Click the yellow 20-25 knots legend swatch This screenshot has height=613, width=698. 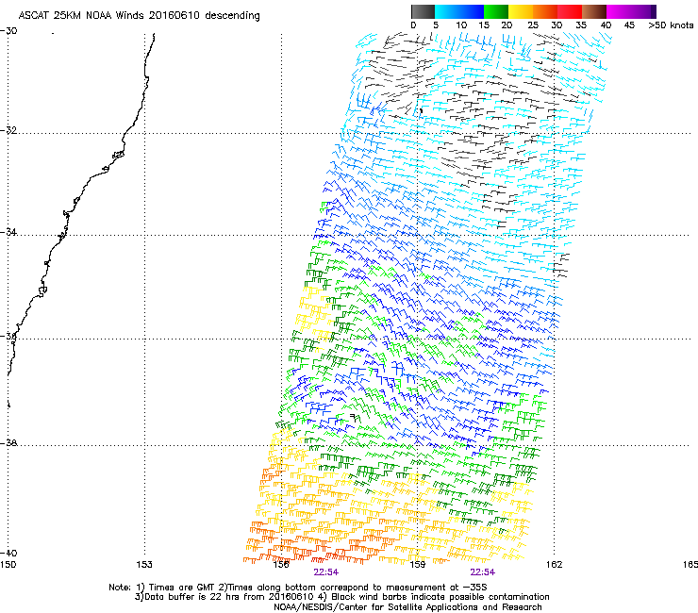[x=521, y=11]
